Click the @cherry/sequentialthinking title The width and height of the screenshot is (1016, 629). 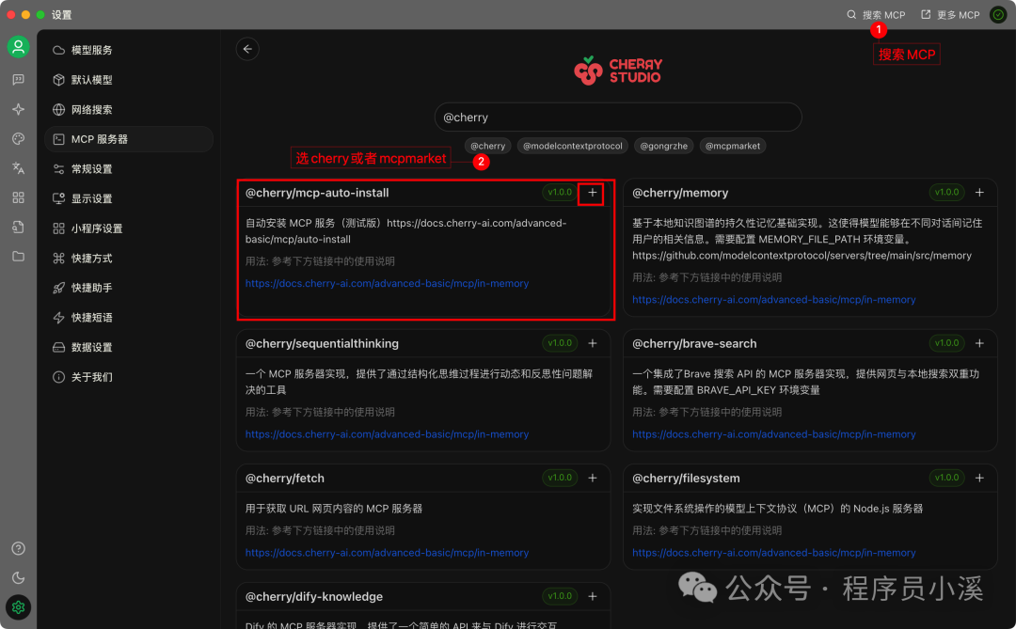[322, 343]
